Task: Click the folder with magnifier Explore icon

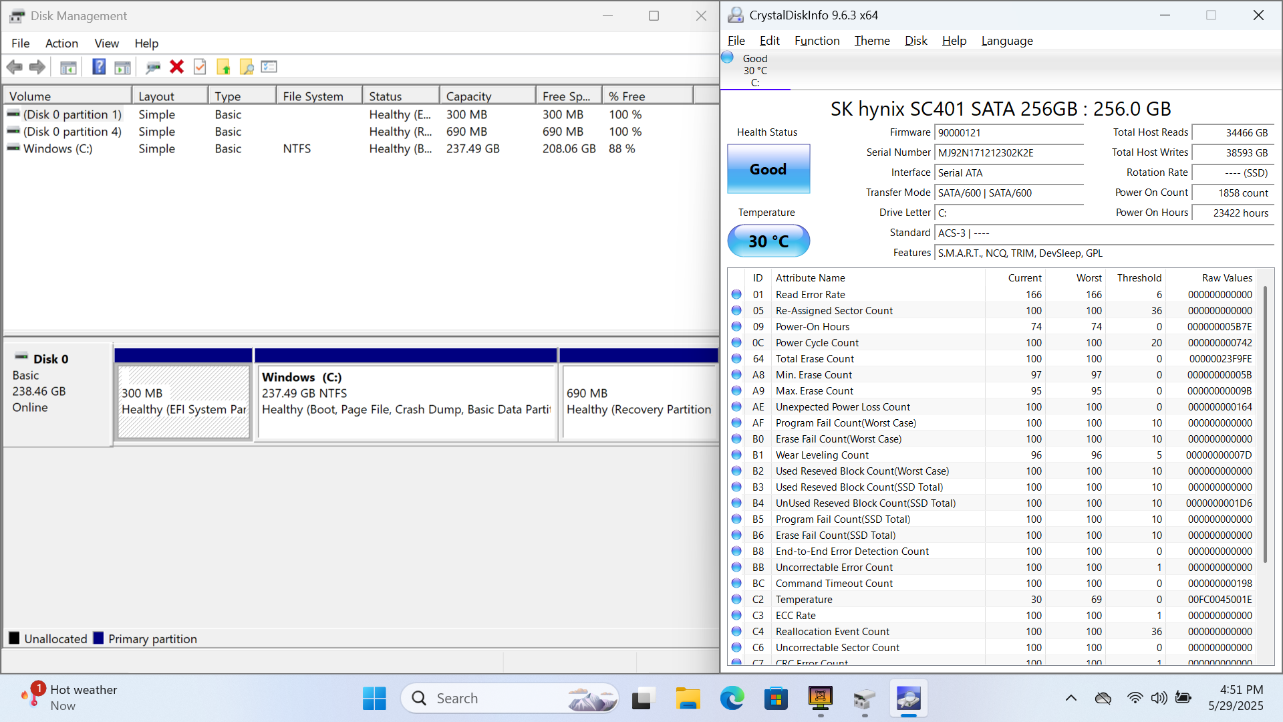Action: coord(247,67)
